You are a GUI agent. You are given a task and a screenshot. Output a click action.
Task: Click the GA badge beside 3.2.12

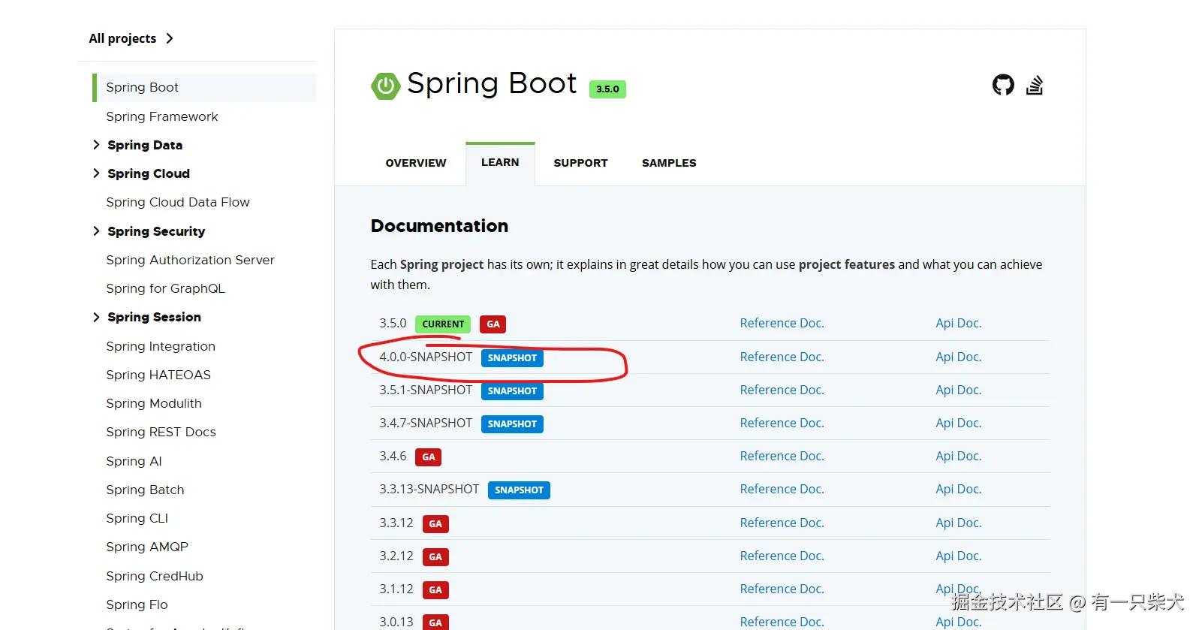[435, 557]
